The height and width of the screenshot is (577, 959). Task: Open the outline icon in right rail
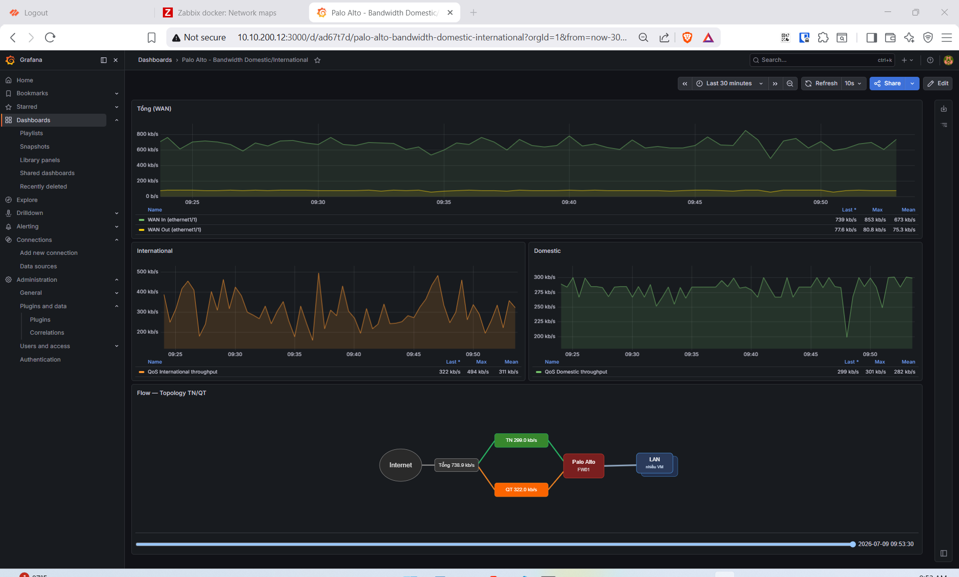coord(944,125)
